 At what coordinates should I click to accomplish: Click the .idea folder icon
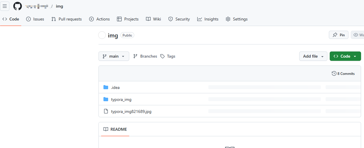[x=106, y=87]
